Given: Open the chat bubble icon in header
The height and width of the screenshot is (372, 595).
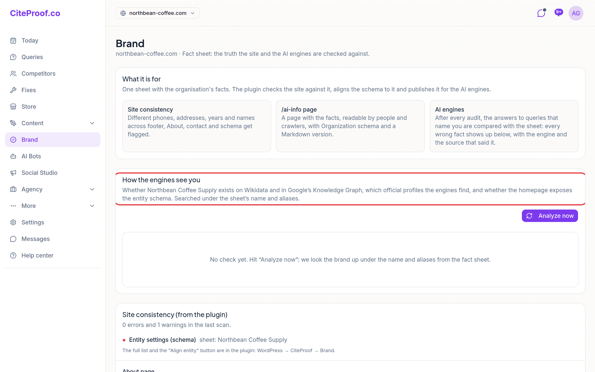Looking at the screenshot, I should [541, 13].
